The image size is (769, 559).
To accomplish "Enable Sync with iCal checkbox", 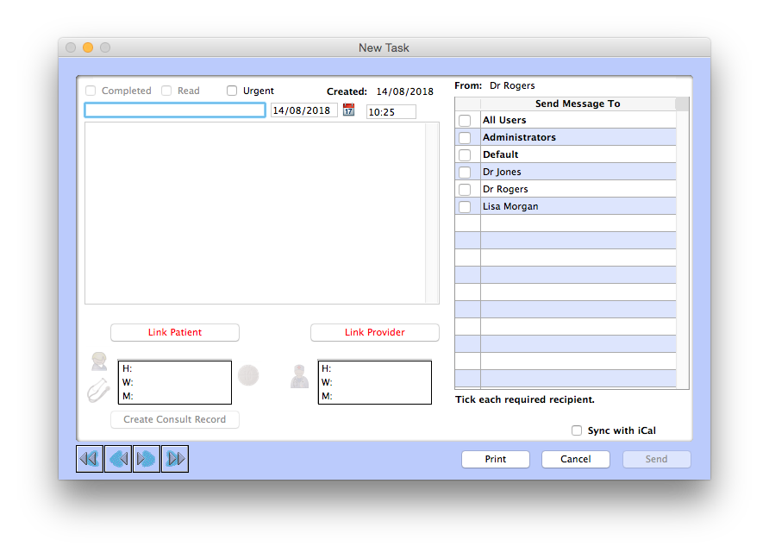I will pos(577,430).
